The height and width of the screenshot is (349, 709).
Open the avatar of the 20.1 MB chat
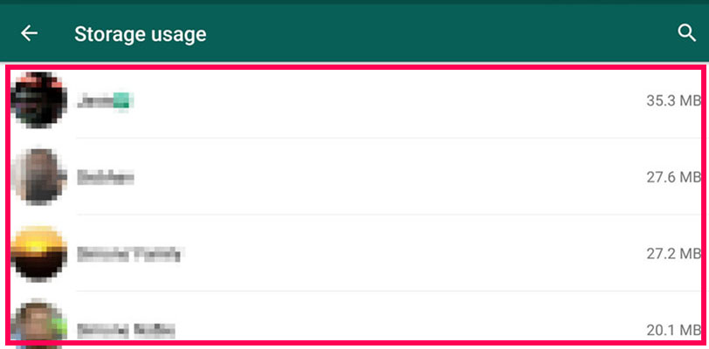(39, 321)
